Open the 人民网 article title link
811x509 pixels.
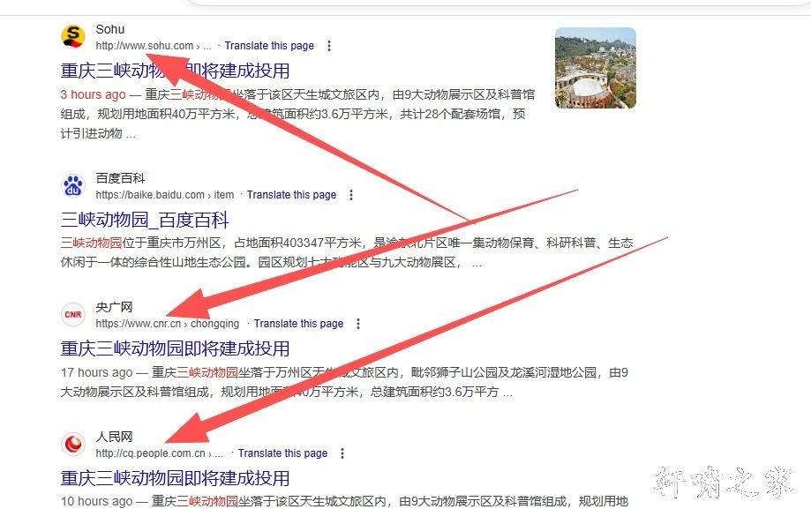(175, 478)
